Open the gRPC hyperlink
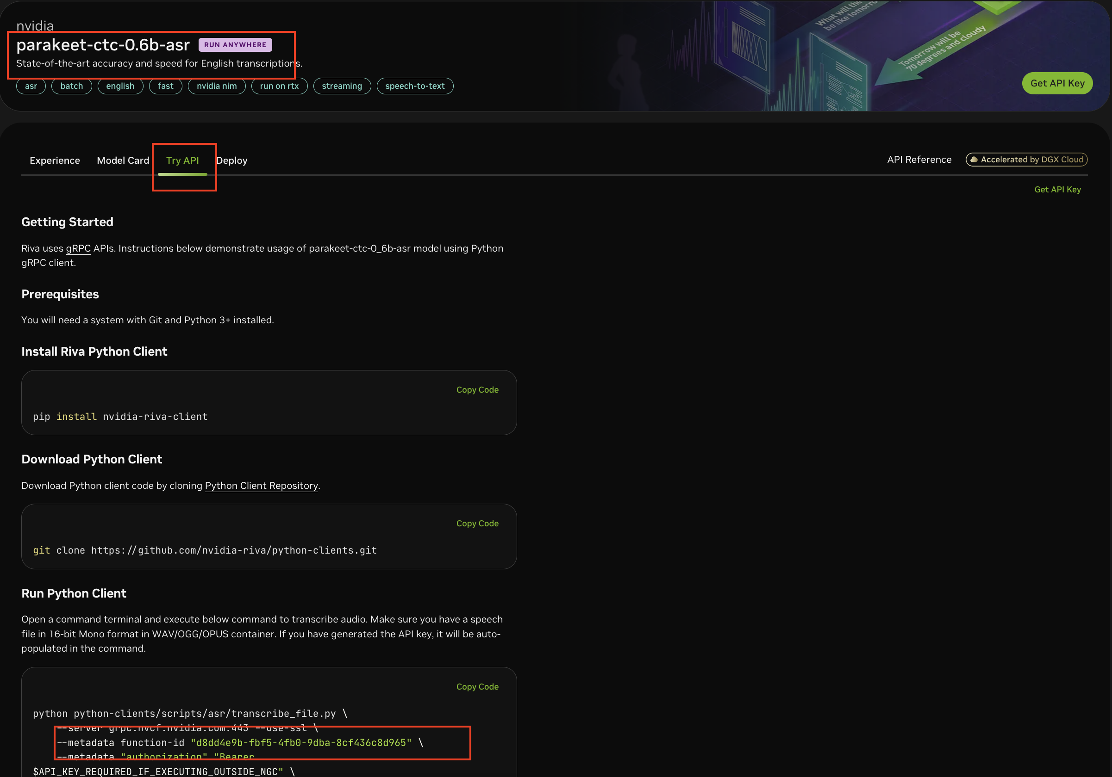Viewport: 1112px width, 777px height. (78, 248)
